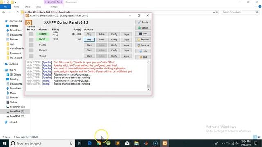Open View ribbon tab
Screen dimensions: 262x147
[x=38, y=7]
